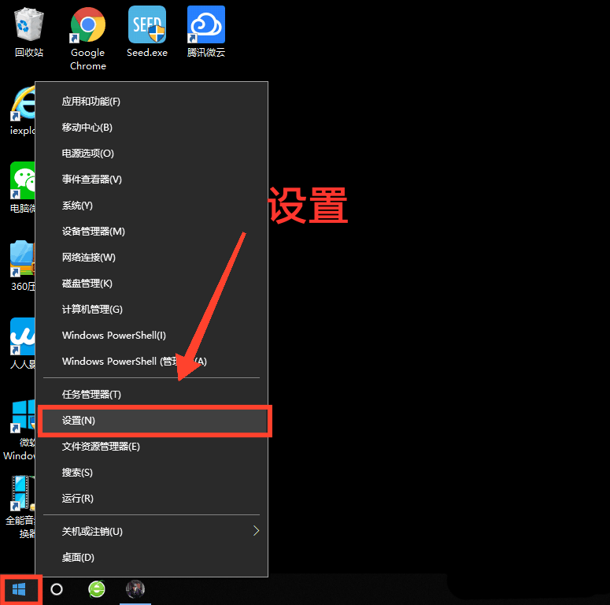Choose 应用和功能(F) from the menu
This screenshot has width=610, height=605.
point(151,102)
